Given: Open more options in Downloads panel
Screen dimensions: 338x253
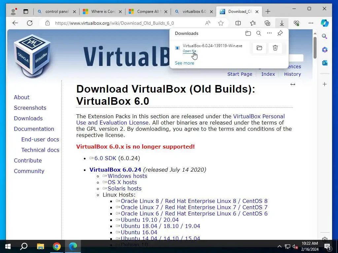Looking at the screenshot, I should (269, 33).
